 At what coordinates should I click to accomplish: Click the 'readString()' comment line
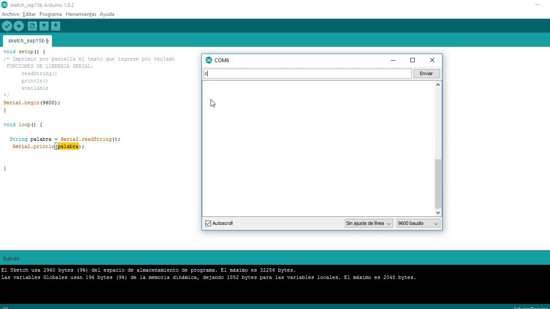(x=39, y=73)
